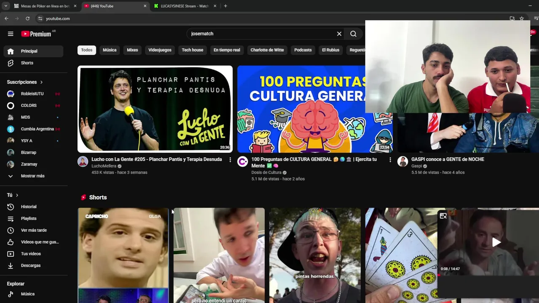This screenshot has height=303, width=539.
Task: Open the 'pintas horrendas' short
Action: [315, 255]
